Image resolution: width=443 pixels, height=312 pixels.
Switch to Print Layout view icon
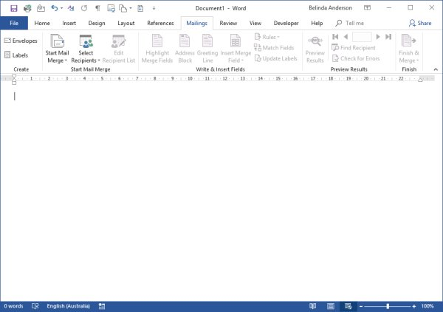pyautogui.click(x=331, y=306)
